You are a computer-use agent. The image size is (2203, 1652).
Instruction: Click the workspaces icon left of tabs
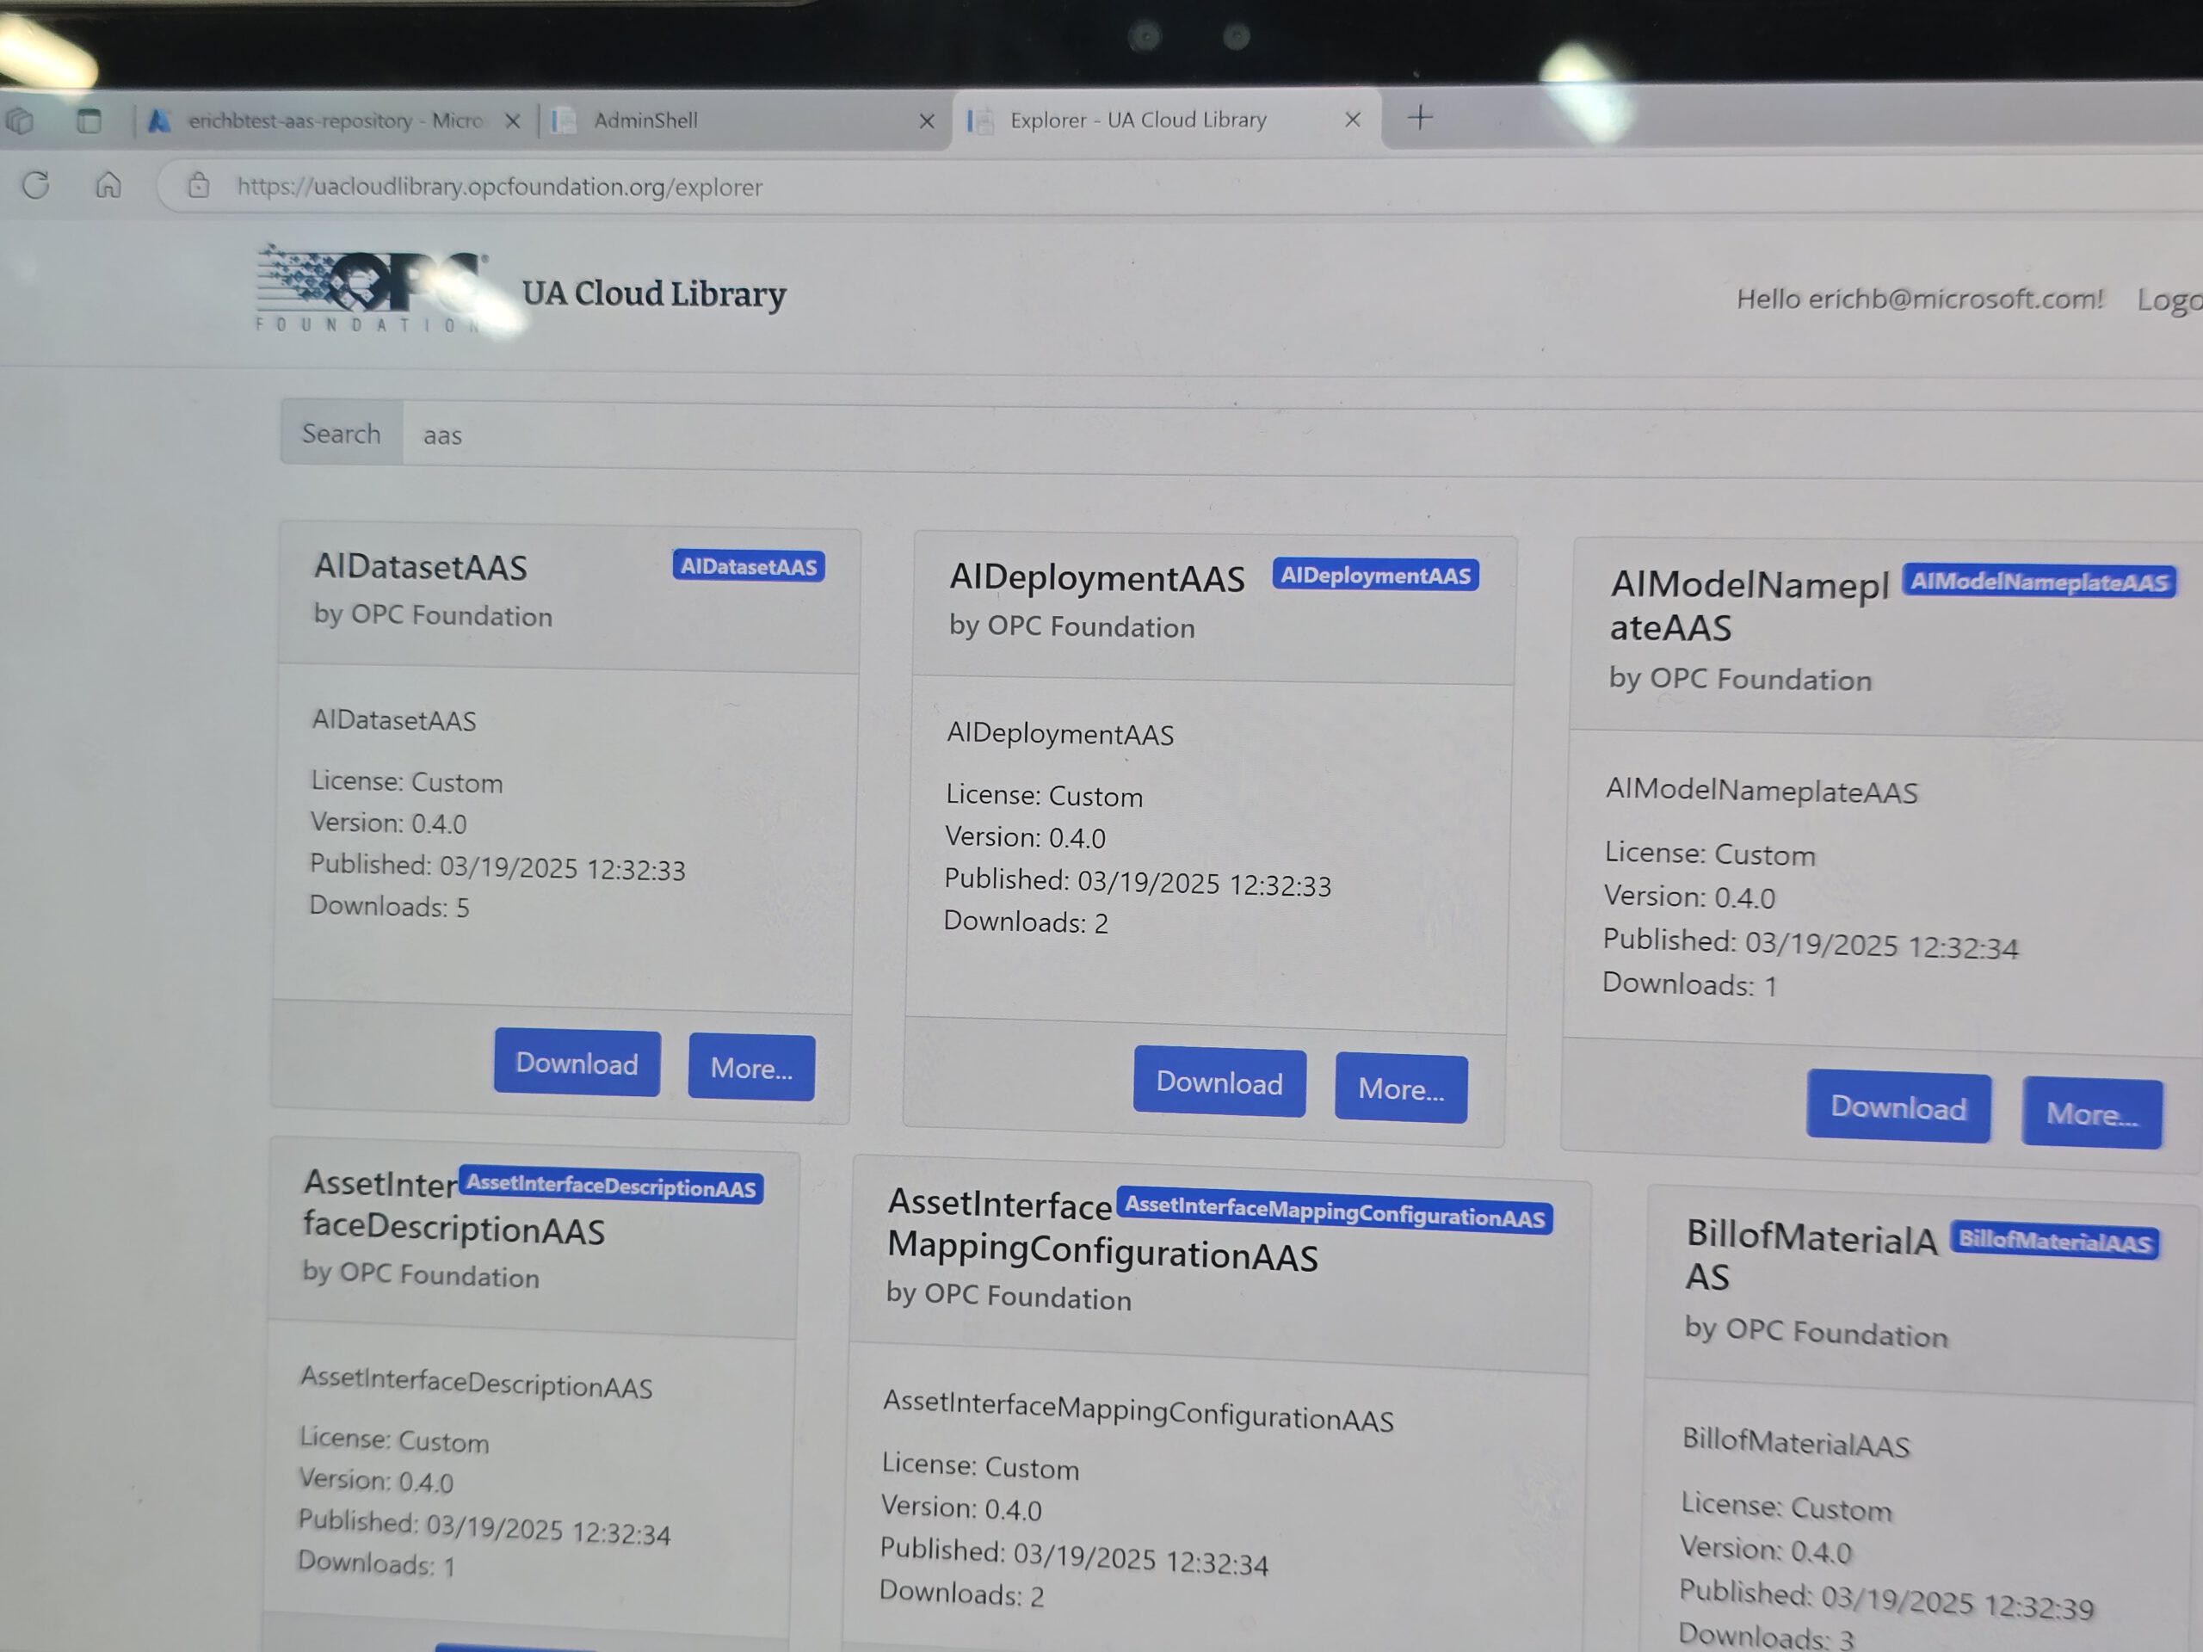coord(20,120)
